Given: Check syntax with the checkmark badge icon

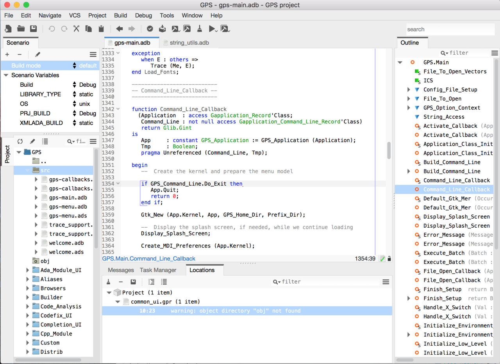Looking at the screenshot, I should [x=150, y=29].
